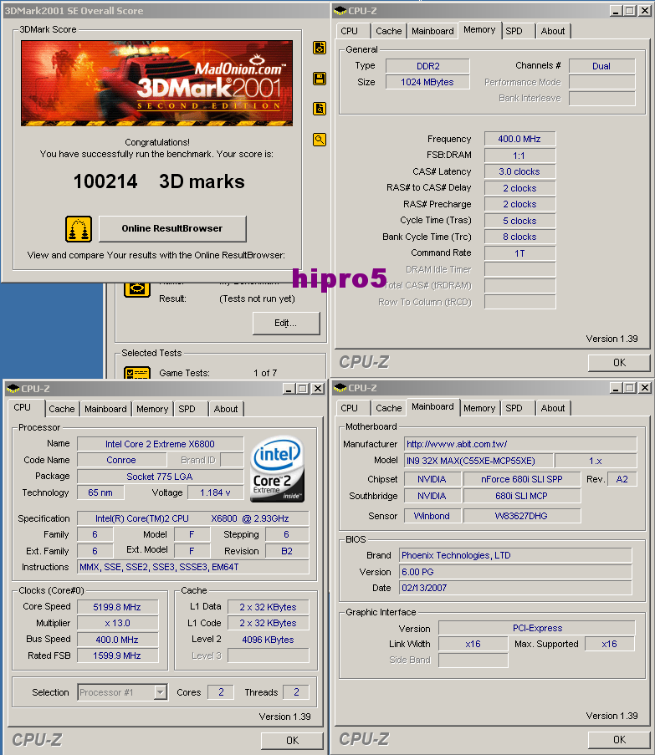Click the third yellow icon beside the banner
Screen dimensions: 655x755
(320, 109)
